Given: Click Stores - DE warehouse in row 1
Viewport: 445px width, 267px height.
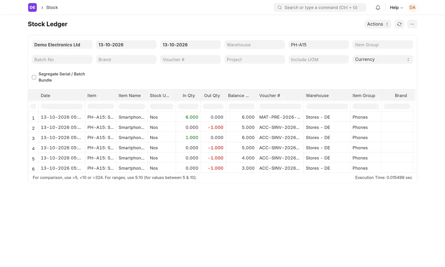Looking at the screenshot, I should (327, 117).
